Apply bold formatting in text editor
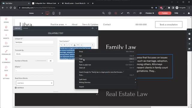The width and height of the screenshot is (192, 108). pyautogui.click(x=64, y=45)
